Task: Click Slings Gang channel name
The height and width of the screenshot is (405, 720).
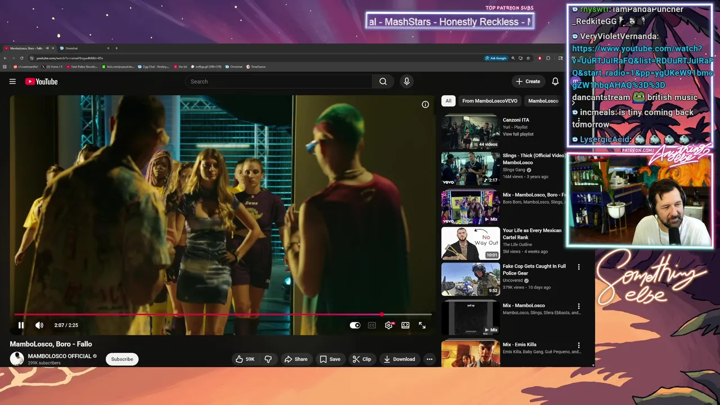Action: 514,169
